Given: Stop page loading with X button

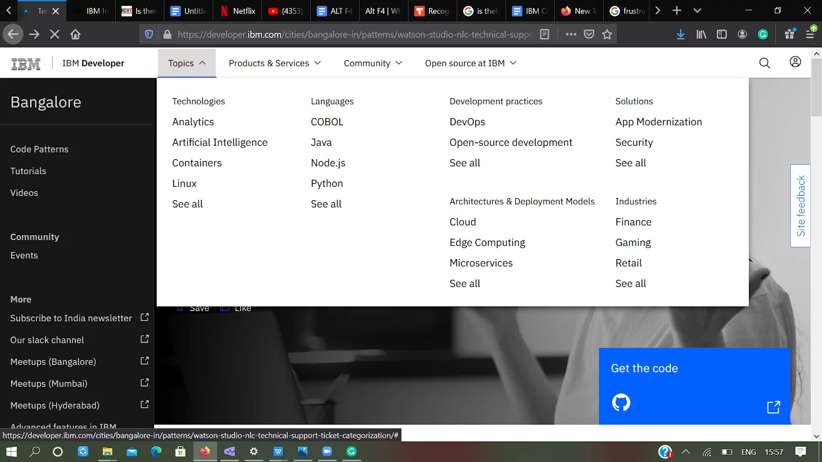Looking at the screenshot, I should (x=54, y=34).
